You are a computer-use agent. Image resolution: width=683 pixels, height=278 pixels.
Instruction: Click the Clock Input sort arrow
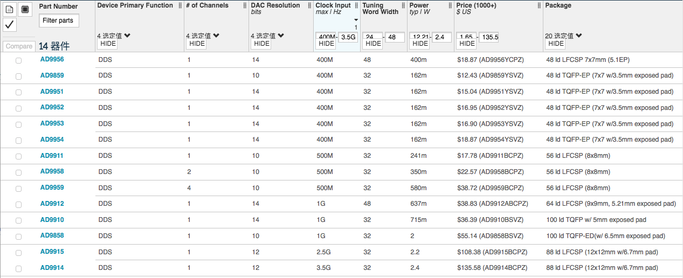(356, 20)
